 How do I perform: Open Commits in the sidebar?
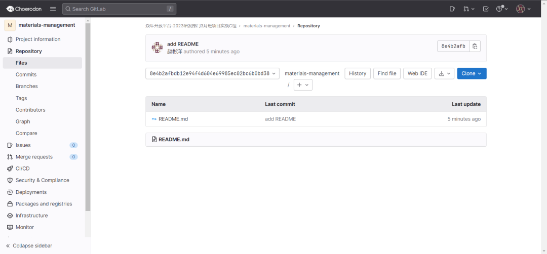click(x=26, y=74)
